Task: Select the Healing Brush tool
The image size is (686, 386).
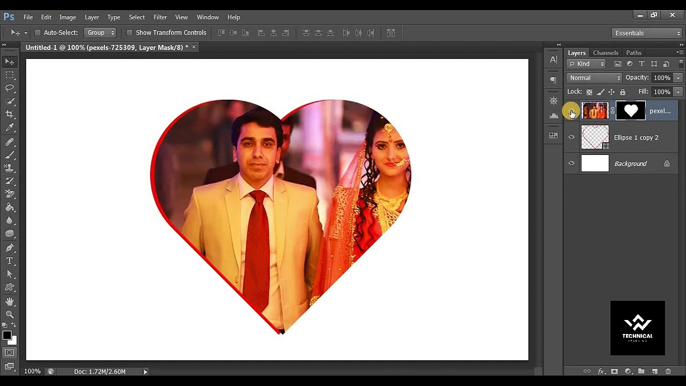Action: (x=10, y=142)
